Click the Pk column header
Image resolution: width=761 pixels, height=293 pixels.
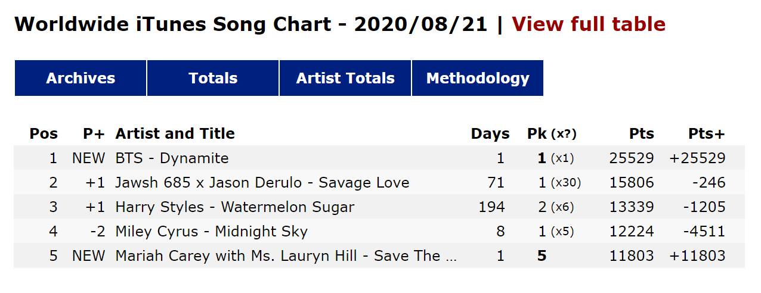[x=537, y=134]
